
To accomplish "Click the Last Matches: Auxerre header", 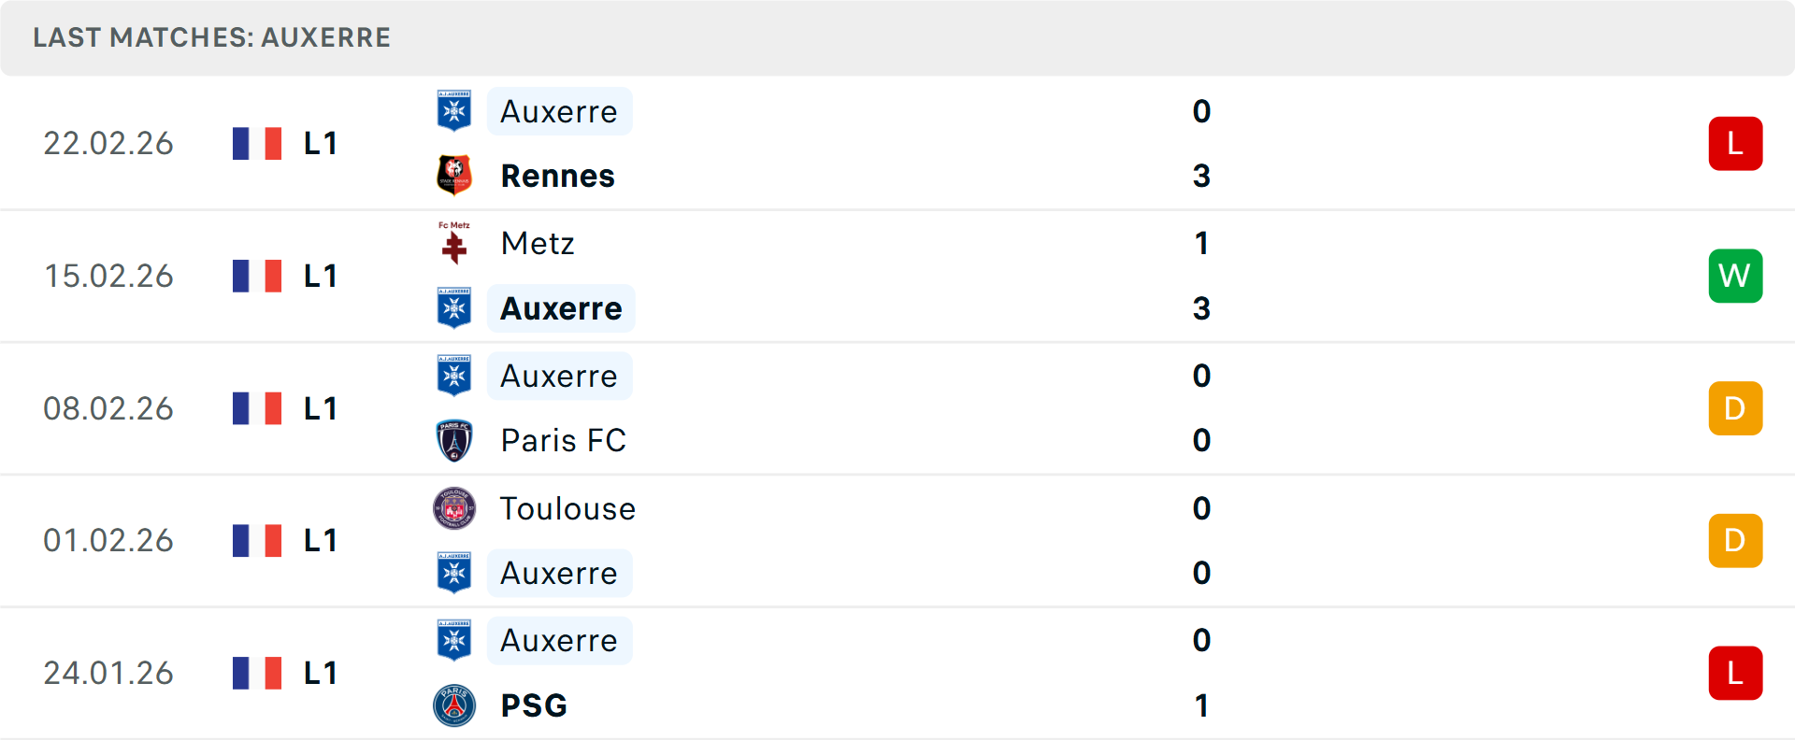I will coord(212,37).
